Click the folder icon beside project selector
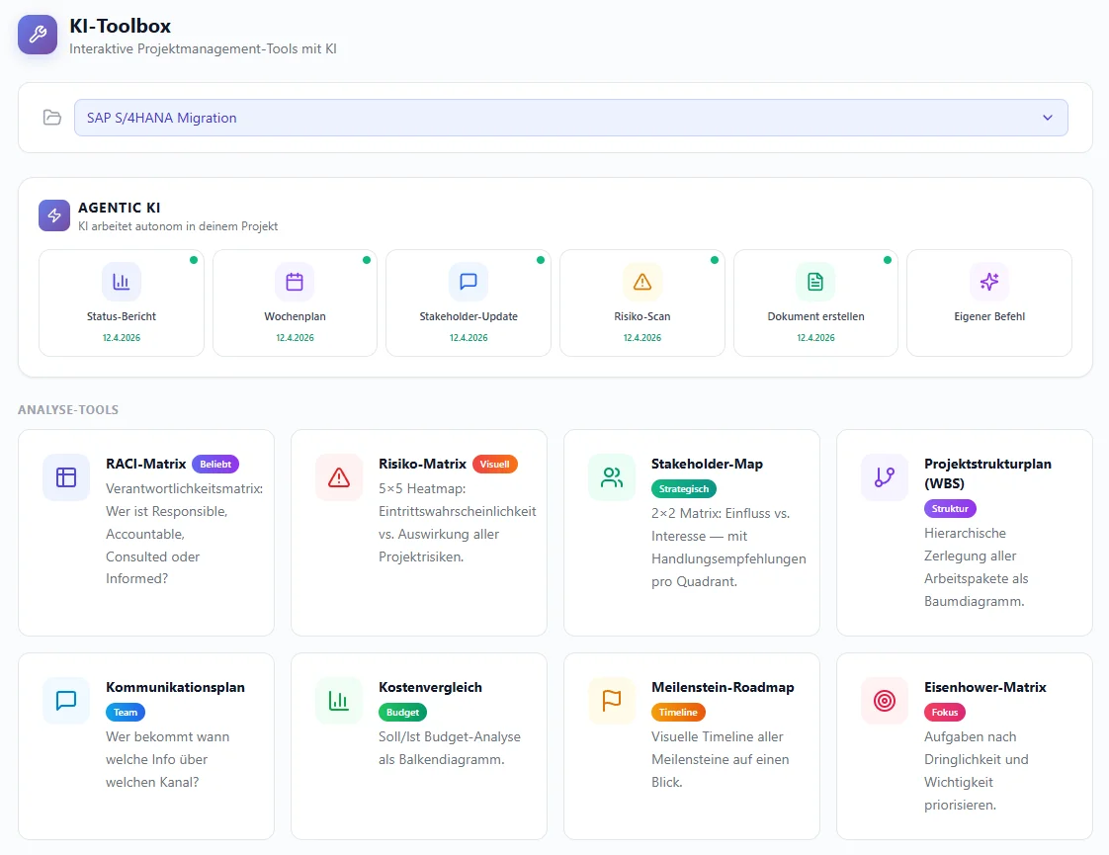 52,118
